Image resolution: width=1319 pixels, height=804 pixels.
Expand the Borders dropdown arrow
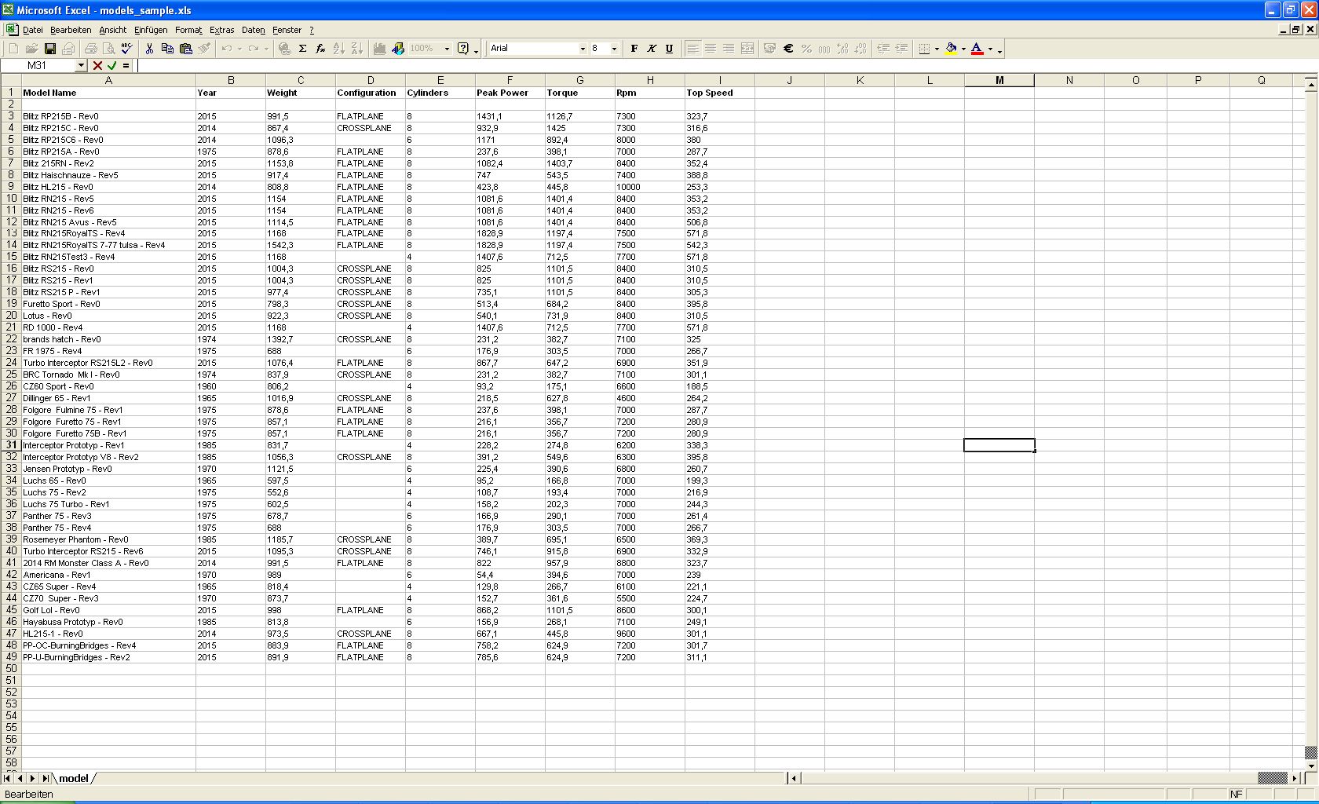point(937,49)
